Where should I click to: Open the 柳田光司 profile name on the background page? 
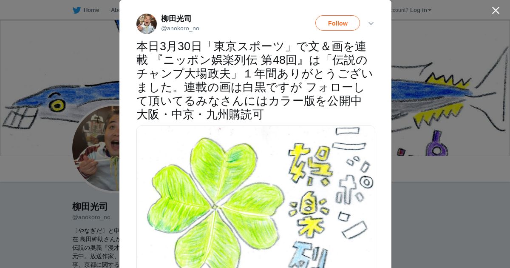(x=90, y=207)
